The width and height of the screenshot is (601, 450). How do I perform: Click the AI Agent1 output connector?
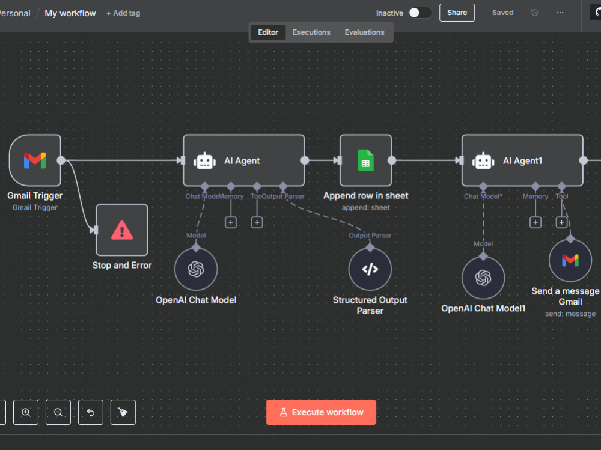584,160
